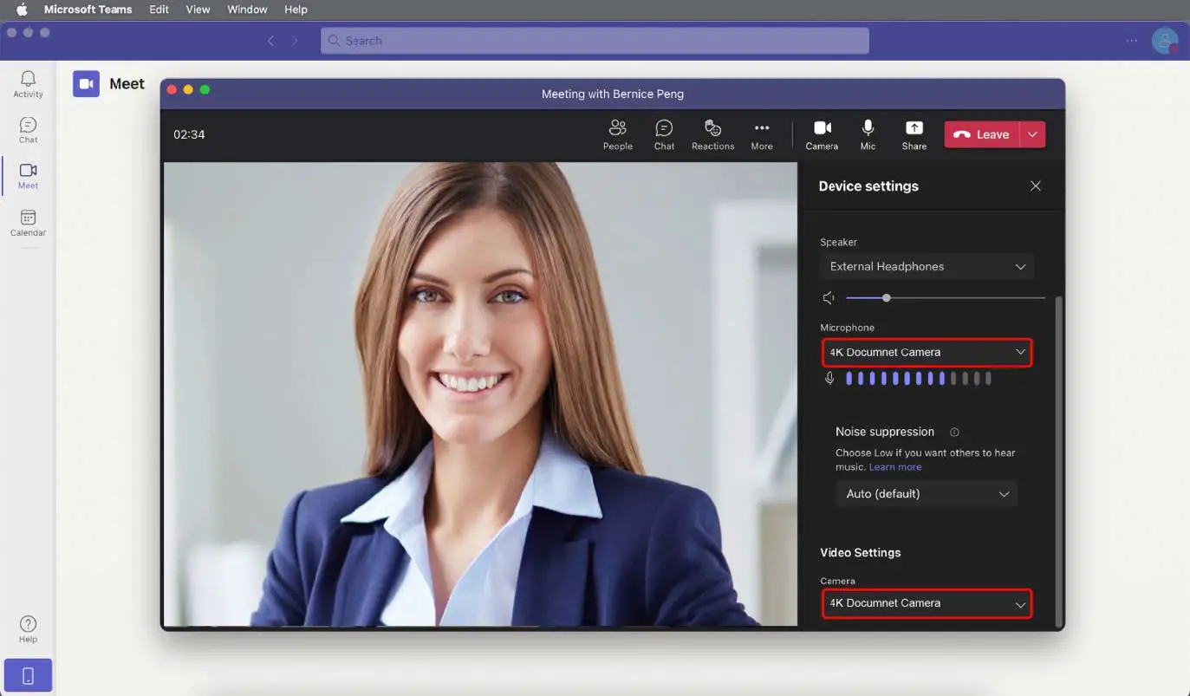Screen dimensions: 1190x696
Task: Open the Apple menu
Action: [22, 10]
